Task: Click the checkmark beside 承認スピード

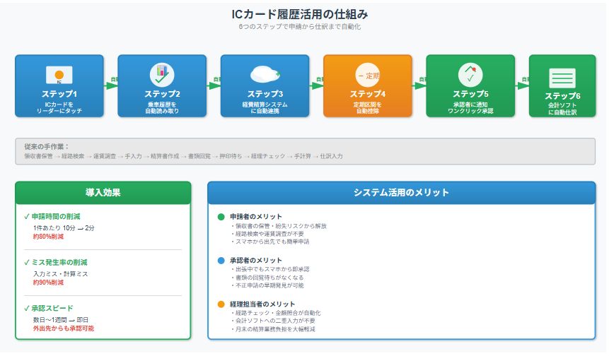Action: click(x=26, y=309)
